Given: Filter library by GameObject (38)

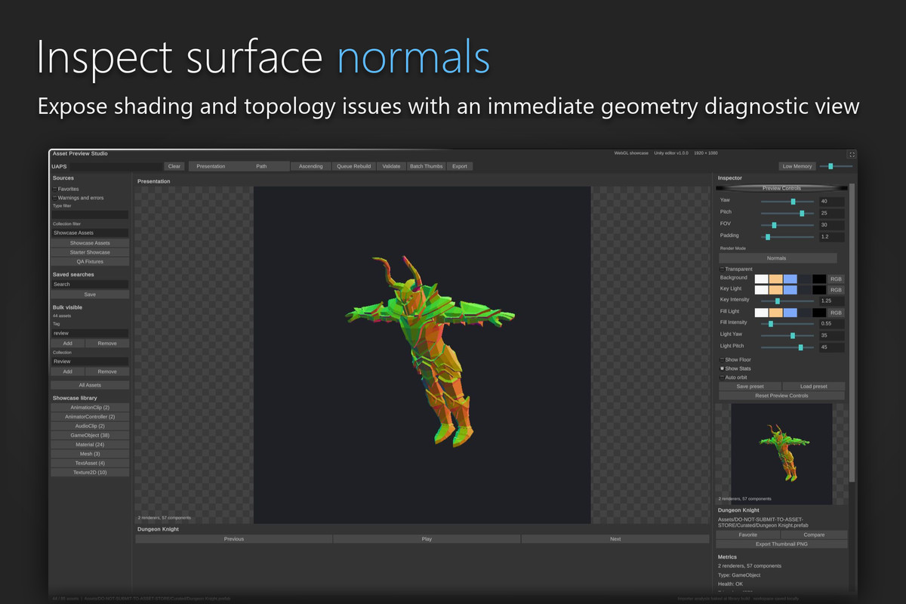Looking at the screenshot, I should (x=91, y=436).
